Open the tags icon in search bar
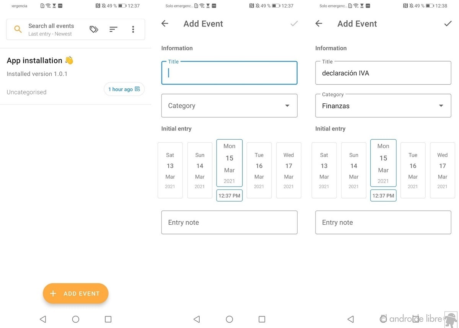The width and height of the screenshot is (459, 328). 94,29
